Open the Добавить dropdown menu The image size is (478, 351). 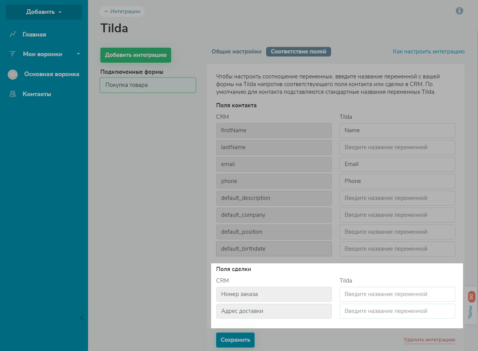tap(44, 12)
